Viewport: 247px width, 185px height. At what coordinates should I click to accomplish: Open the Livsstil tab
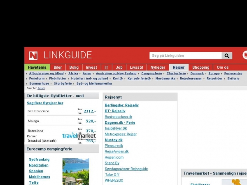[x=136, y=67]
